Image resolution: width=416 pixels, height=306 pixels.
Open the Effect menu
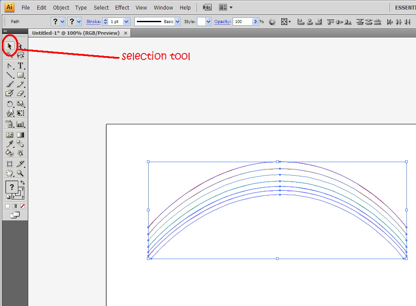122,8
